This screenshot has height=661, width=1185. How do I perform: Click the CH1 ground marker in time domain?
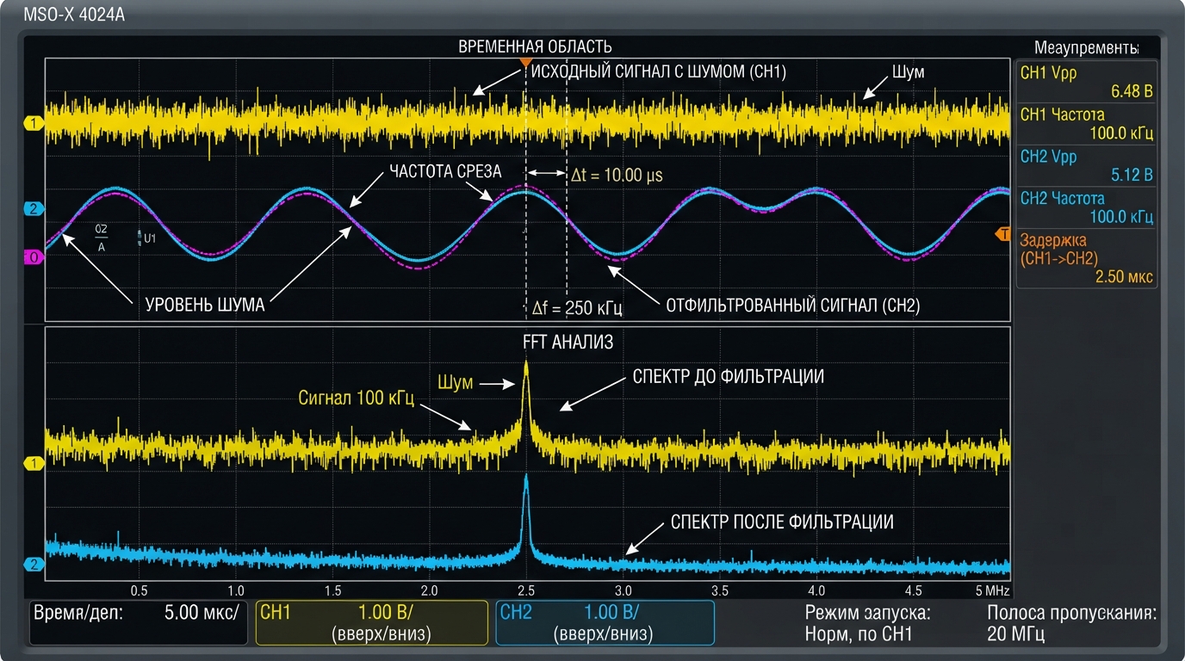34,124
